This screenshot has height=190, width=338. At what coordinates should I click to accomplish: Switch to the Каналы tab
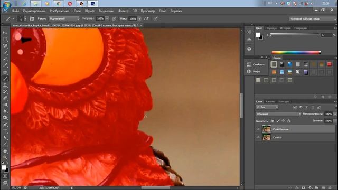tap(270, 102)
